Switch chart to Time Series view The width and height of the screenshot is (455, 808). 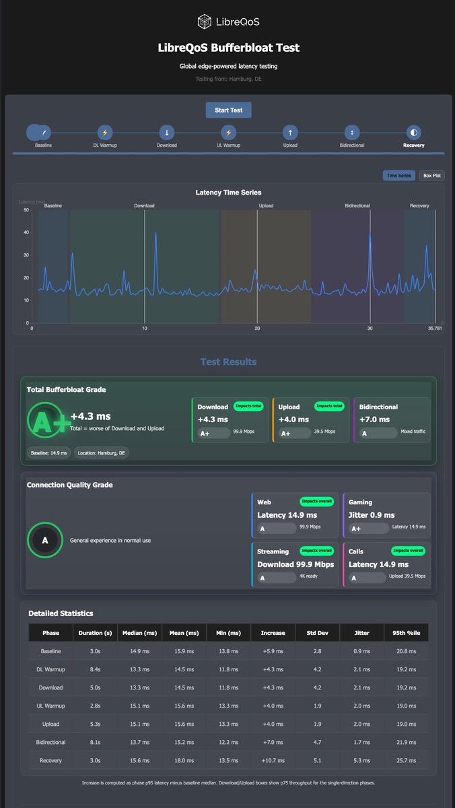(399, 175)
